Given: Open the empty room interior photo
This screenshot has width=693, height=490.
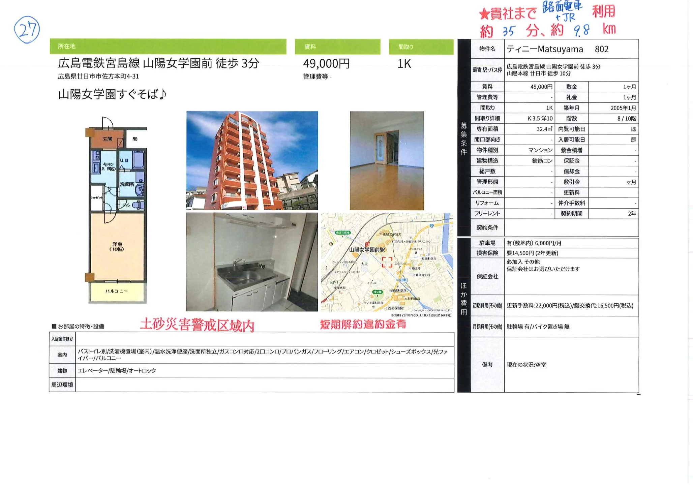Looking at the screenshot, I should [x=387, y=160].
